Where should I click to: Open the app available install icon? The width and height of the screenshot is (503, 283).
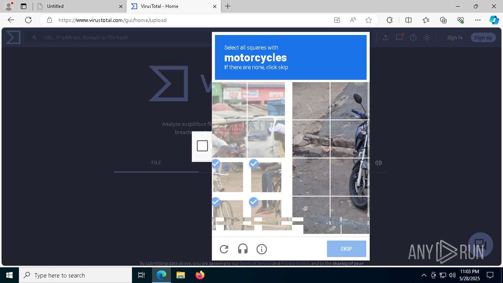pyautogui.click(x=337, y=20)
